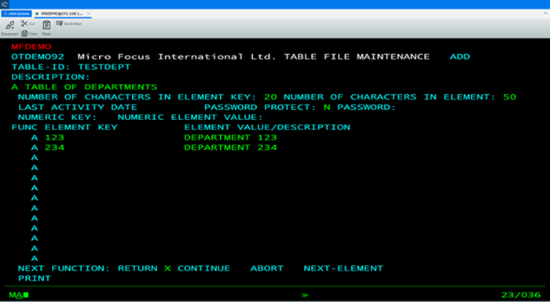Switch to the IMSDEMO session tab
550x302 pixels.
(60, 13)
